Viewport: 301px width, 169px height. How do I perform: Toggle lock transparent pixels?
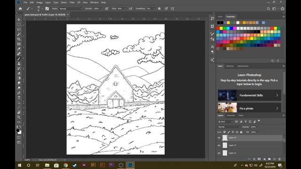point(224,132)
